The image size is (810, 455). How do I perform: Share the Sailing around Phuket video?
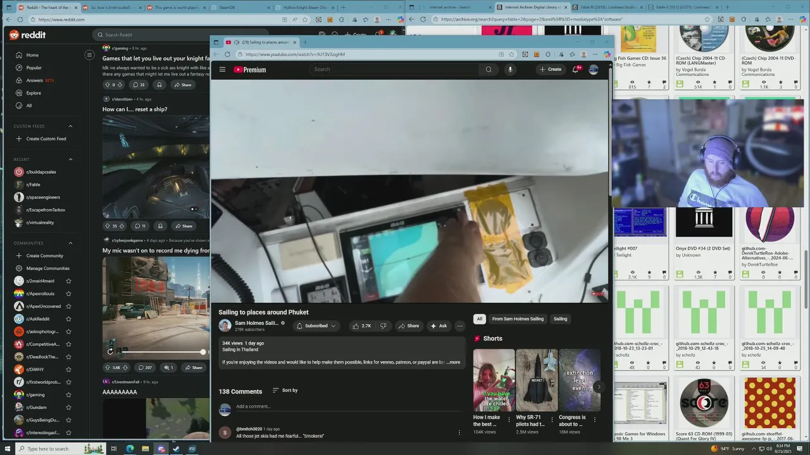[x=408, y=326]
